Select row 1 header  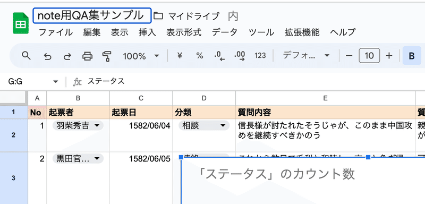coord(14,113)
